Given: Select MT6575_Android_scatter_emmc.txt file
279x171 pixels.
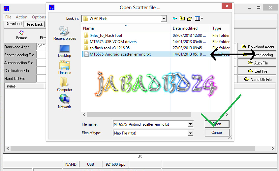Looking at the screenshot, I should [x=120, y=54].
